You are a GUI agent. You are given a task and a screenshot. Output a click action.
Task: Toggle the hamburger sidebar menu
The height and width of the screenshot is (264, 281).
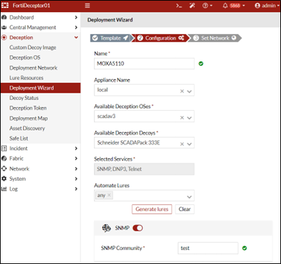pyautogui.click(x=87, y=5)
